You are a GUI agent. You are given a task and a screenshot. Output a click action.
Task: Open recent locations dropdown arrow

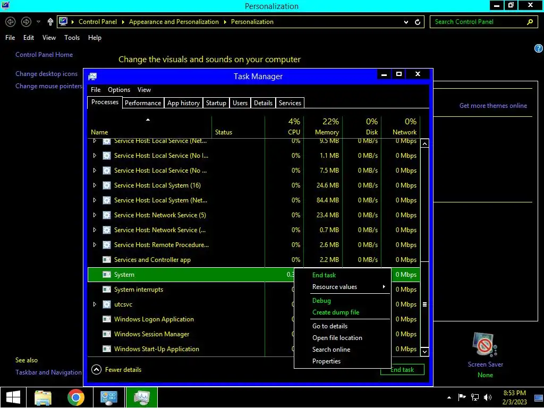click(38, 21)
